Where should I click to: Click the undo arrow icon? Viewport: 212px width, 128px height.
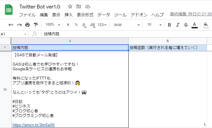pyautogui.click(x=11, y=25)
